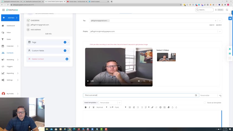Click the email subject input field

click(141, 95)
